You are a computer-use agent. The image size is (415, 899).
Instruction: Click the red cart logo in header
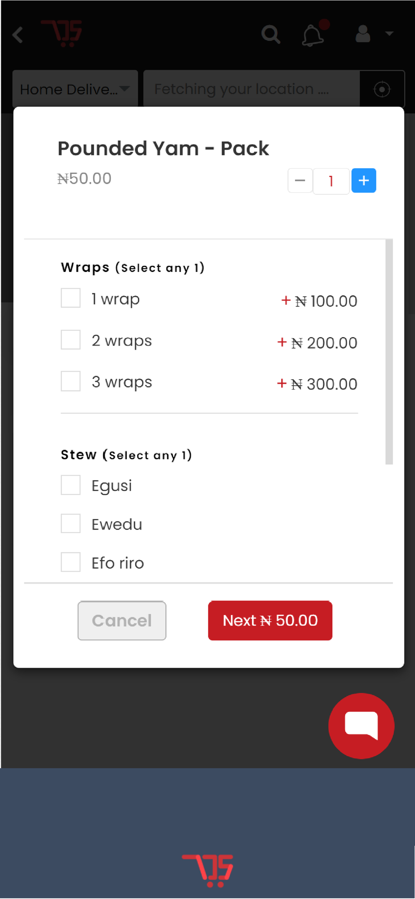62,33
